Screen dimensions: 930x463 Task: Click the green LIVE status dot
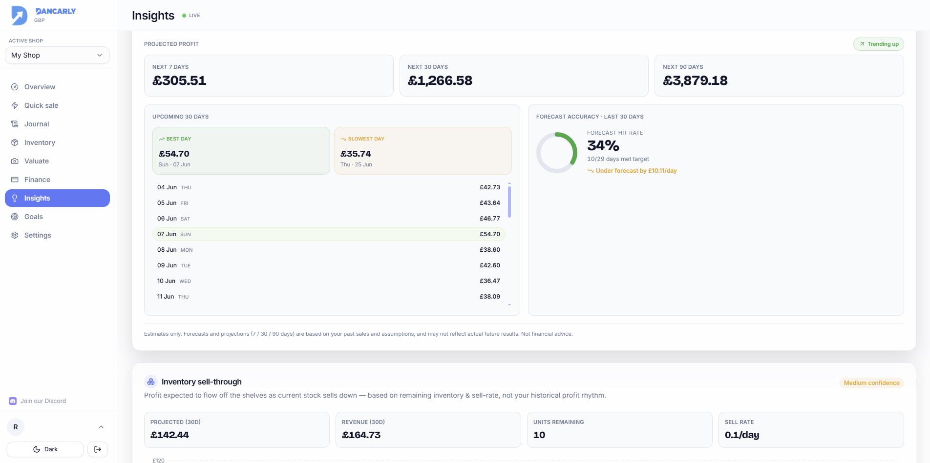(x=184, y=16)
